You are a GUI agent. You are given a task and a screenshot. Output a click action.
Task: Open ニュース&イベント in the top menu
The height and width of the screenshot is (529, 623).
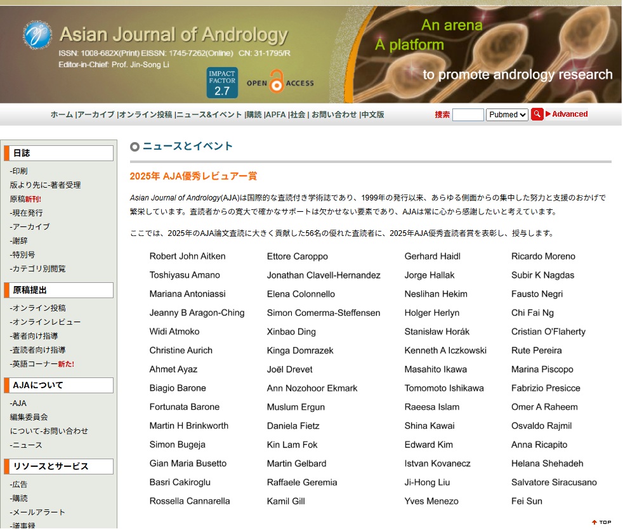[209, 115]
